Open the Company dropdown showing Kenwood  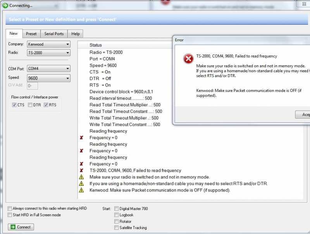pos(49,44)
